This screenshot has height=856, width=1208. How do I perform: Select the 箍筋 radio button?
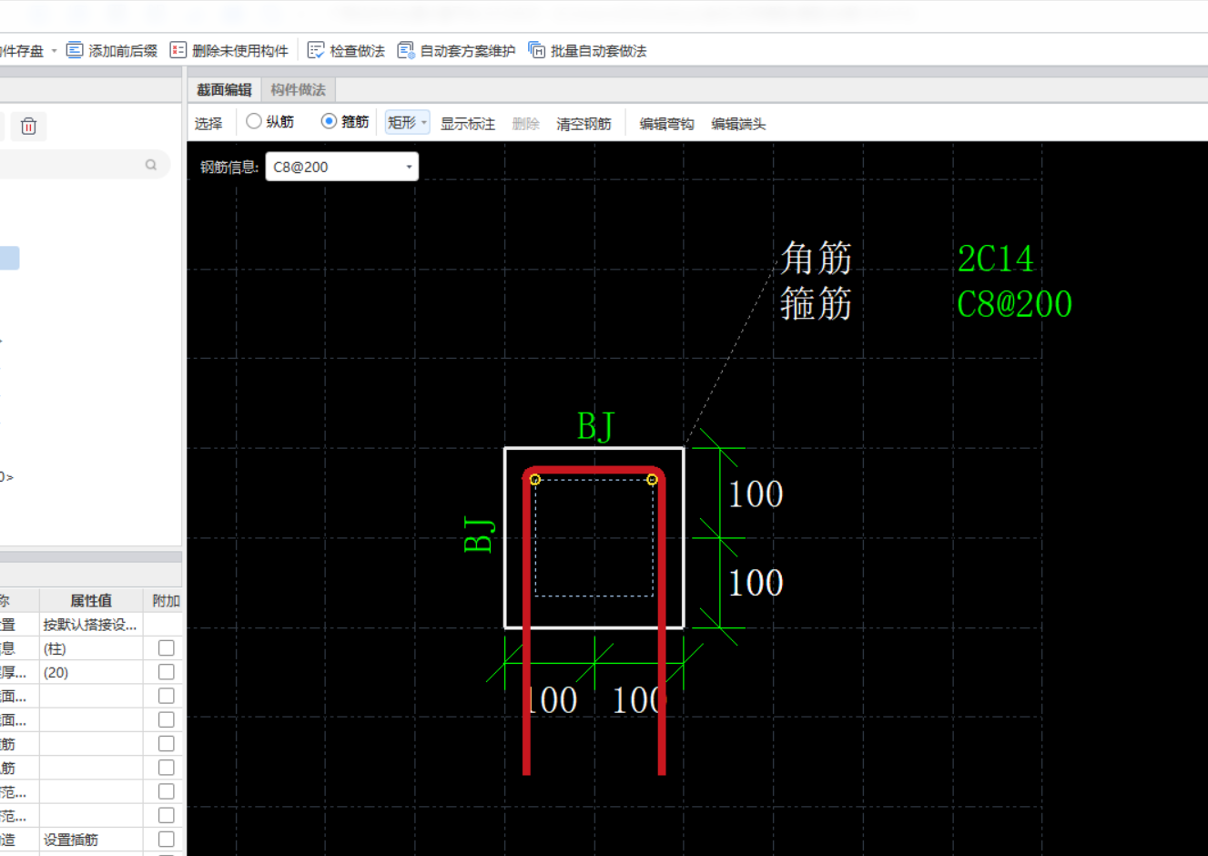pos(329,121)
